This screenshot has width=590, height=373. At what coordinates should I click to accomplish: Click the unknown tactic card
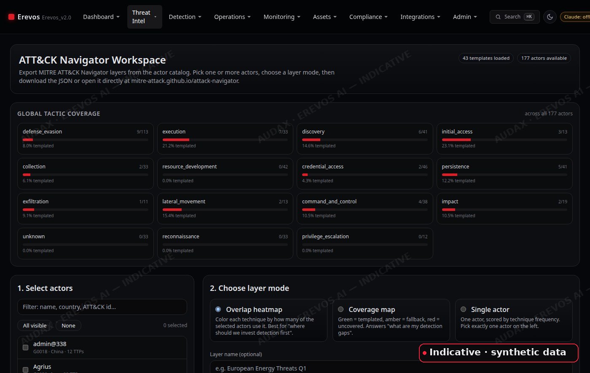click(x=86, y=243)
